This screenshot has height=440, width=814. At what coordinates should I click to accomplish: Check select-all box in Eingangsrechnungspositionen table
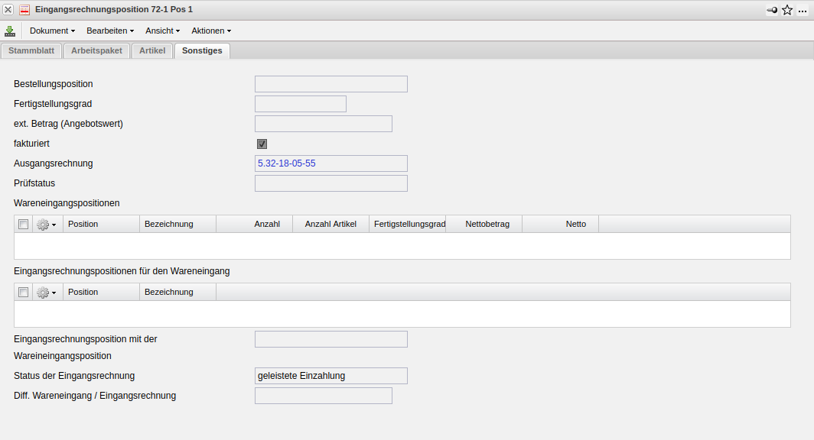24,293
